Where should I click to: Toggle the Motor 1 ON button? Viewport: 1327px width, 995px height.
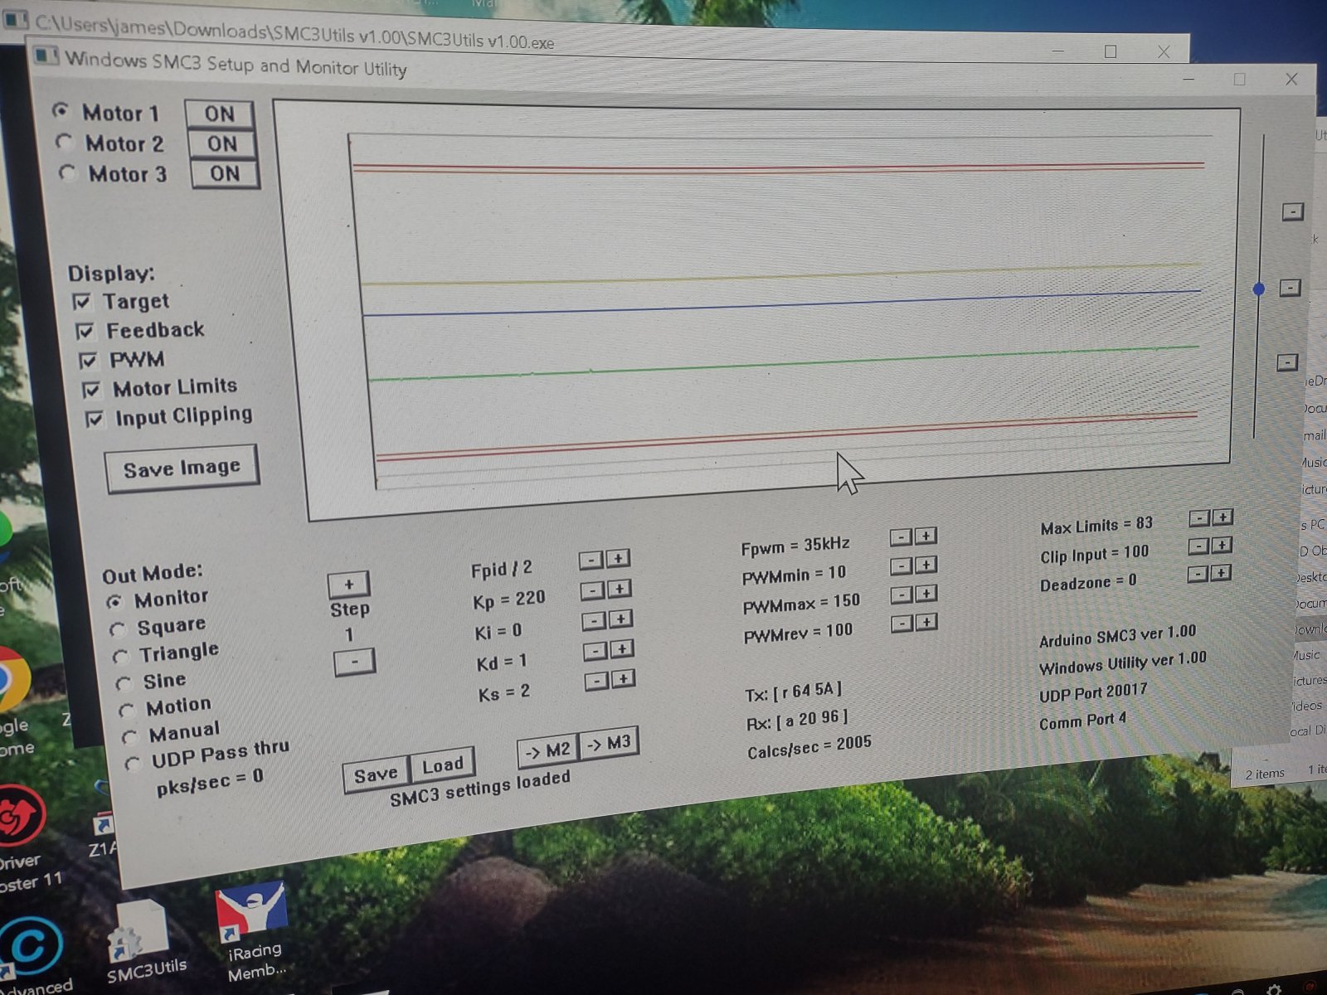click(x=219, y=114)
